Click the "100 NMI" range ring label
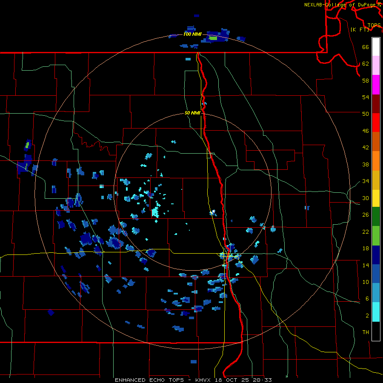 point(192,34)
